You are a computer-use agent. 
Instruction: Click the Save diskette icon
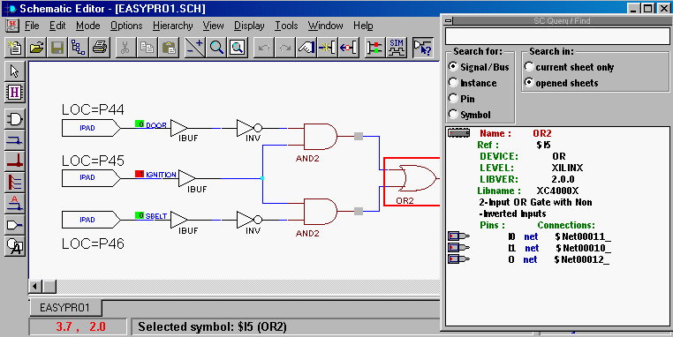click(57, 47)
